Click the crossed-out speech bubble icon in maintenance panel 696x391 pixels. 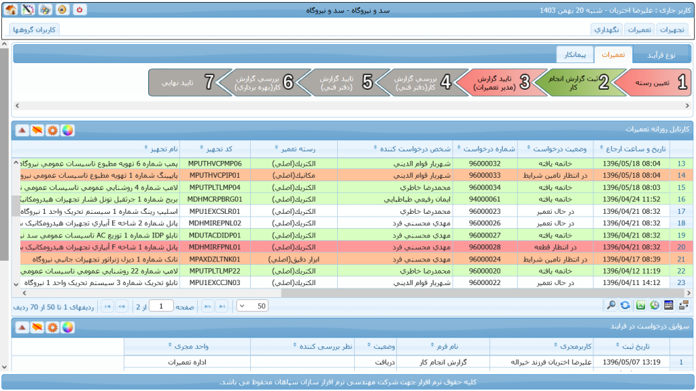click(x=37, y=130)
